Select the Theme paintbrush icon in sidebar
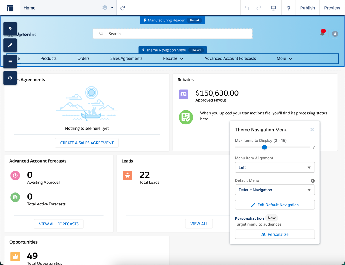This screenshot has width=345, height=265. (10, 45)
